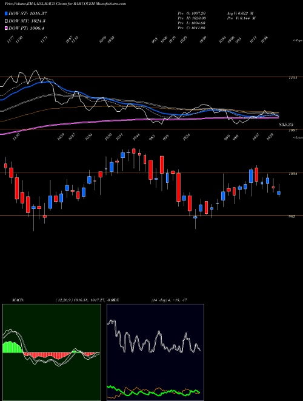
Task: Click the red negative MACD histogram bars
Action: 47,355
